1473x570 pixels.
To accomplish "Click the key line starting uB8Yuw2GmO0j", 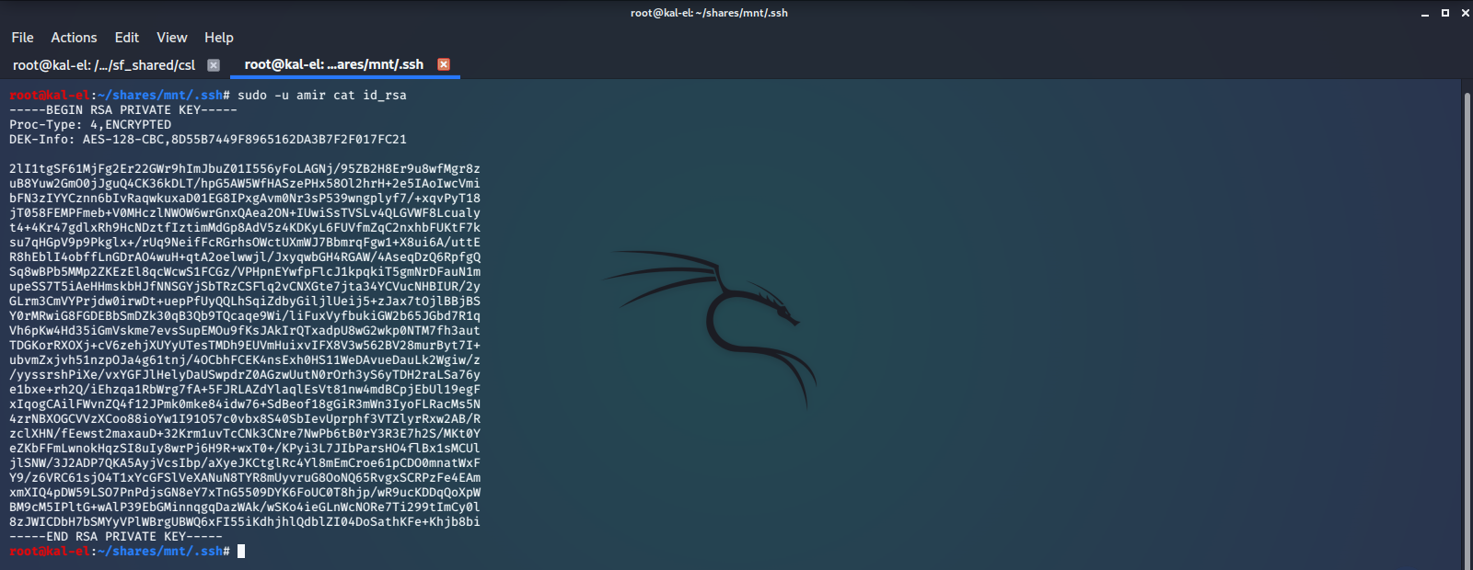I will point(245,183).
